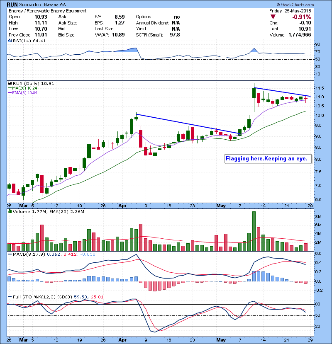This screenshot has height=344, width=332.
Task: Click the StockCharts.com attribution text
Action: [295, 5]
